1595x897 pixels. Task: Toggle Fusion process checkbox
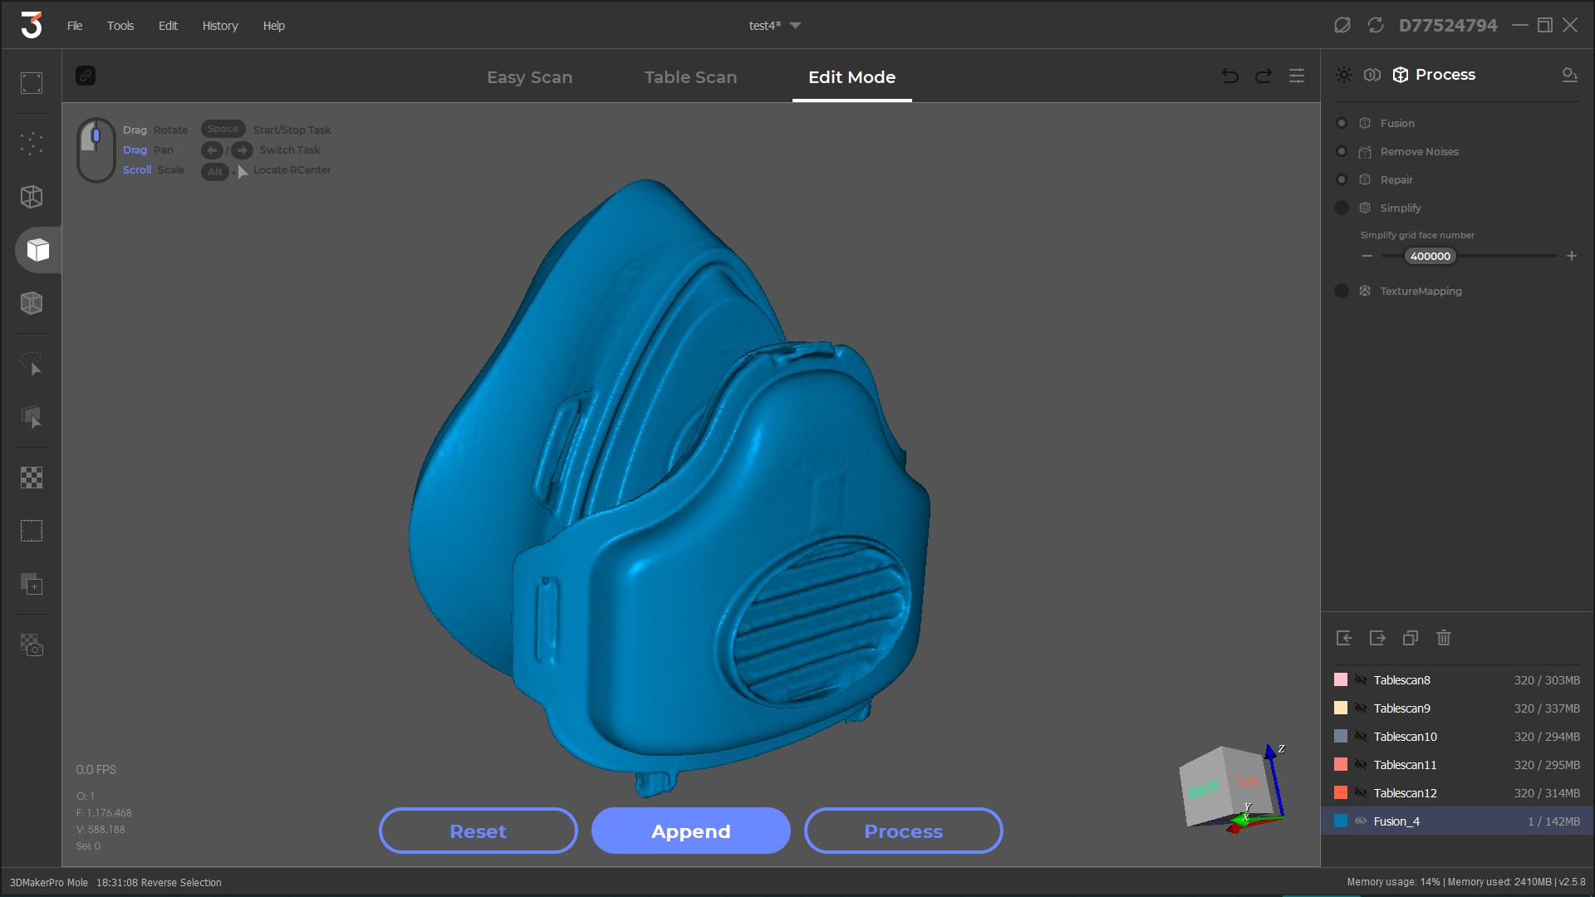click(1341, 123)
